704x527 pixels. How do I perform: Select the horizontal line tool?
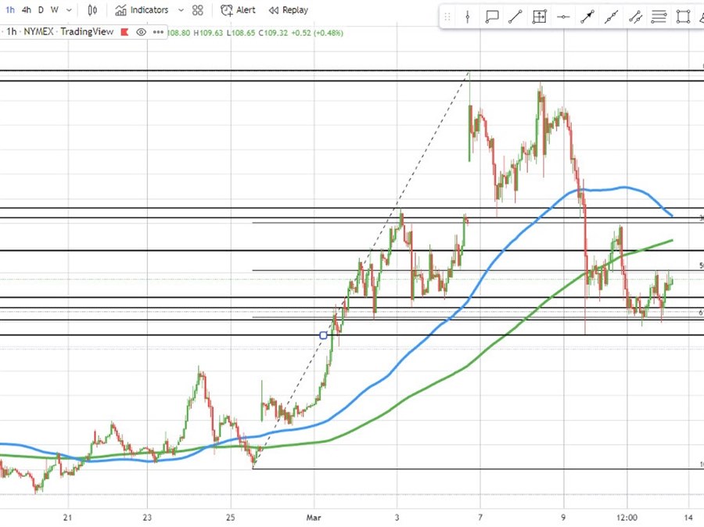click(564, 16)
